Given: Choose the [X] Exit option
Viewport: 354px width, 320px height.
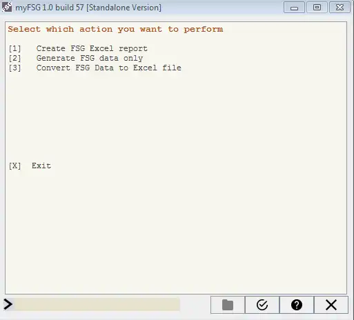Looking at the screenshot, I should (x=30, y=166).
